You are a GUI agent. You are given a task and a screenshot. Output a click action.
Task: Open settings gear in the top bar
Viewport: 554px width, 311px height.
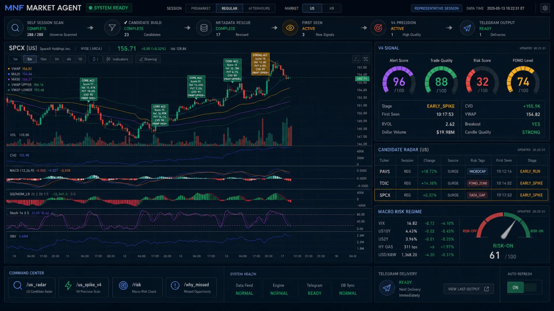545,8
